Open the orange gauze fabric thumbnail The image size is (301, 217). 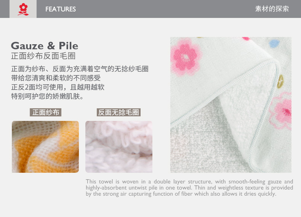[45, 147]
